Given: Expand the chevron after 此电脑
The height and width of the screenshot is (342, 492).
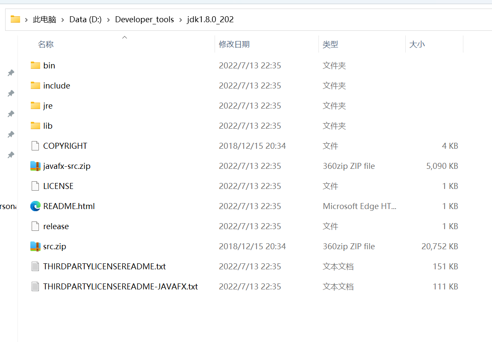Looking at the screenshot, I should pos(63,20).
